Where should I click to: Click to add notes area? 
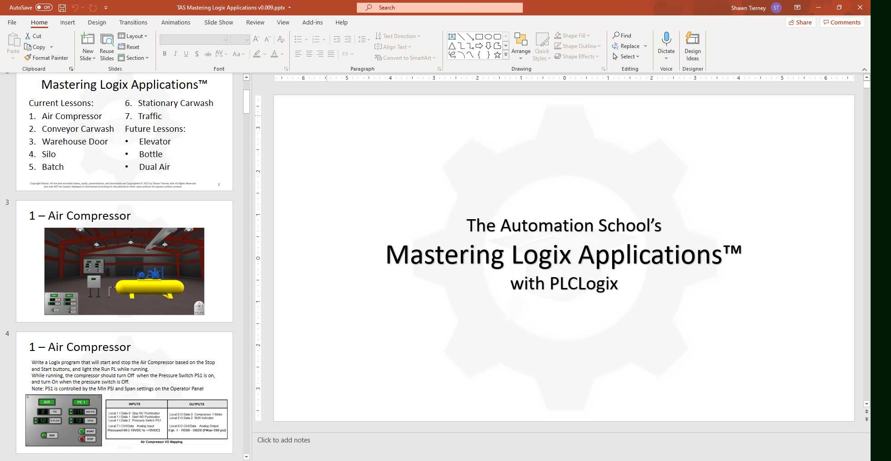[284, 440]
